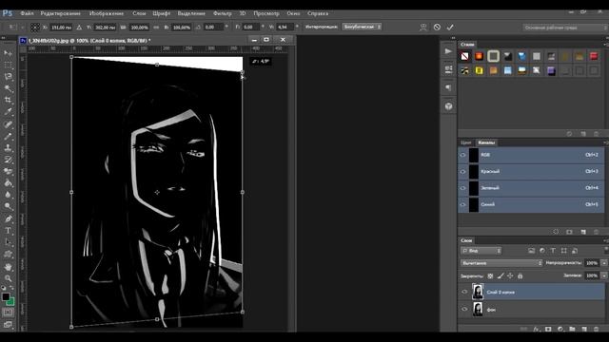Delete layer trash icon in the Layers panel
Image resolution: width=609 pixels, height=342 pixels.
[597, 330]
